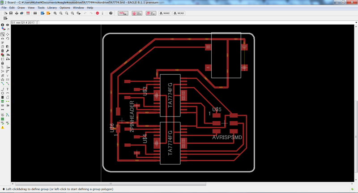Save the board with floppy icon

pos(11,13)
